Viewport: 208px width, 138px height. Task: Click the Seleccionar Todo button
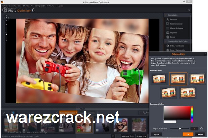click(127, 136)
